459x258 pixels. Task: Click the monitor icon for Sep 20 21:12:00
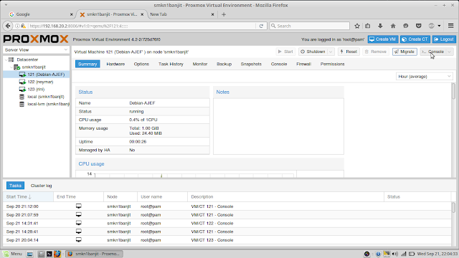pos(78,206)
